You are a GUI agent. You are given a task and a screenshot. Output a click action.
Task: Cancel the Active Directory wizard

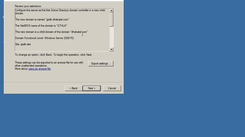[112, 88]
